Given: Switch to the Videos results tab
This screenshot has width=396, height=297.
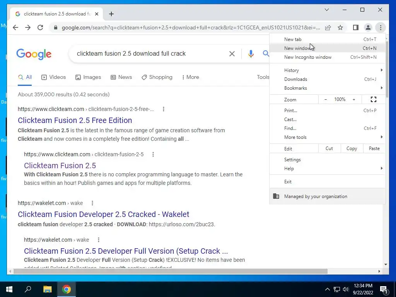Looking at the screenshot, I should [x=53, y=77].
